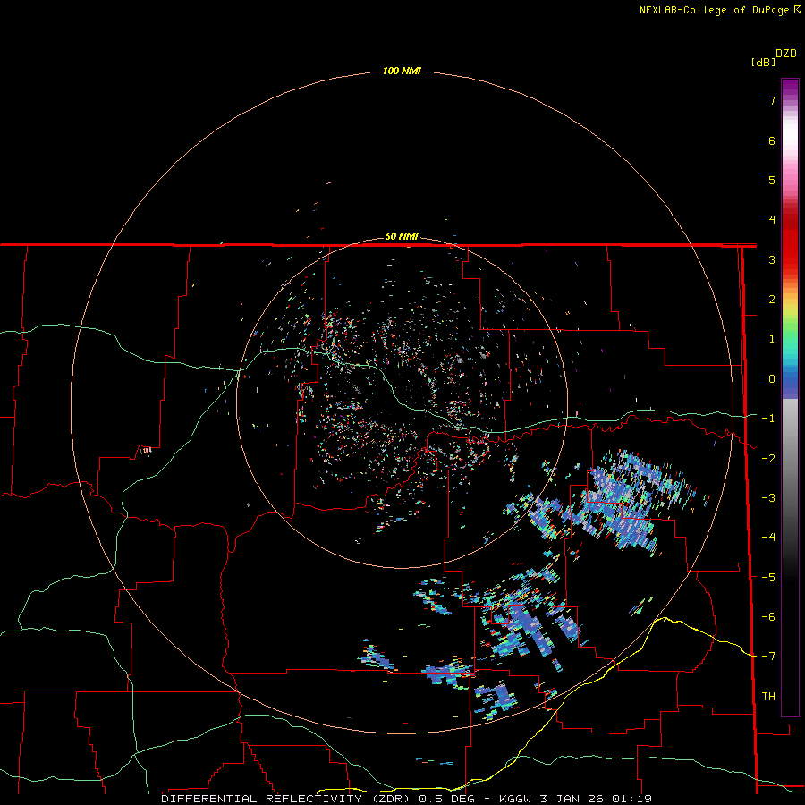Select the 2 value on the scale
This screenshot has height=805, width=805.
(772, 300)
